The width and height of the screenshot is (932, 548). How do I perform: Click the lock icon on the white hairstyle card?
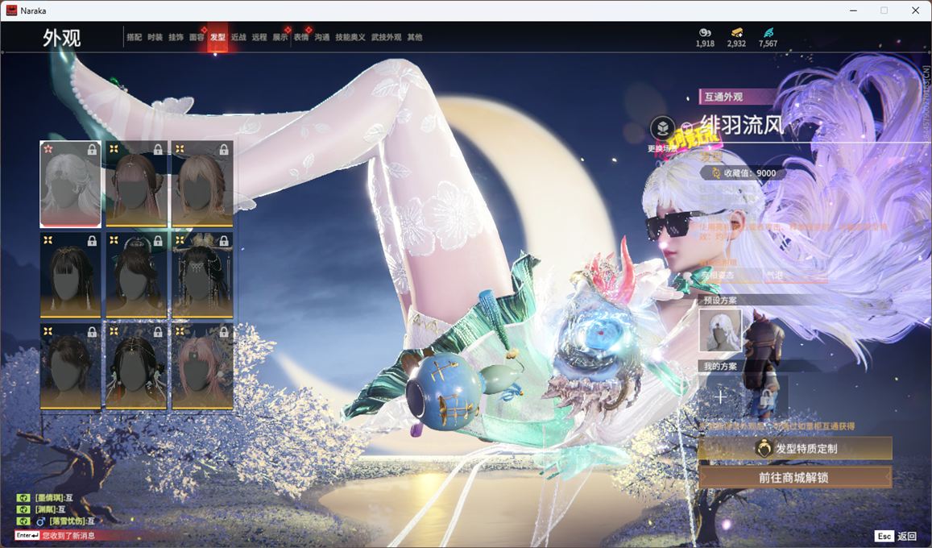[x=92, y=150]
